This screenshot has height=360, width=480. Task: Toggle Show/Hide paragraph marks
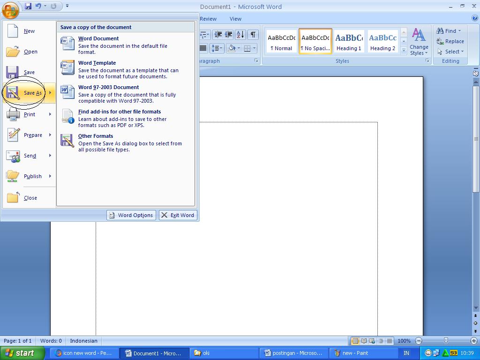[x=253, y=35]
